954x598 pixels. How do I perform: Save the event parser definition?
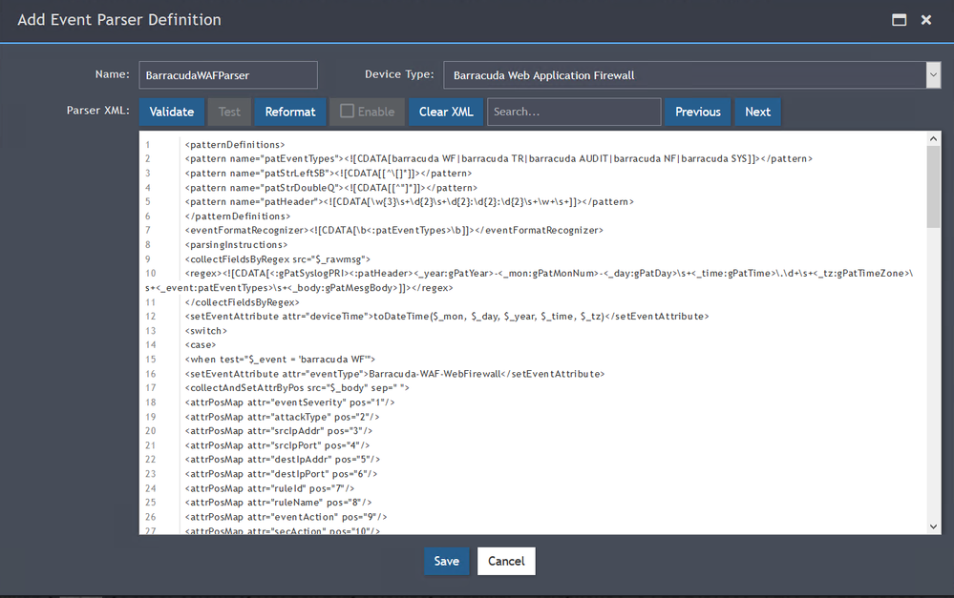point(447,561)
